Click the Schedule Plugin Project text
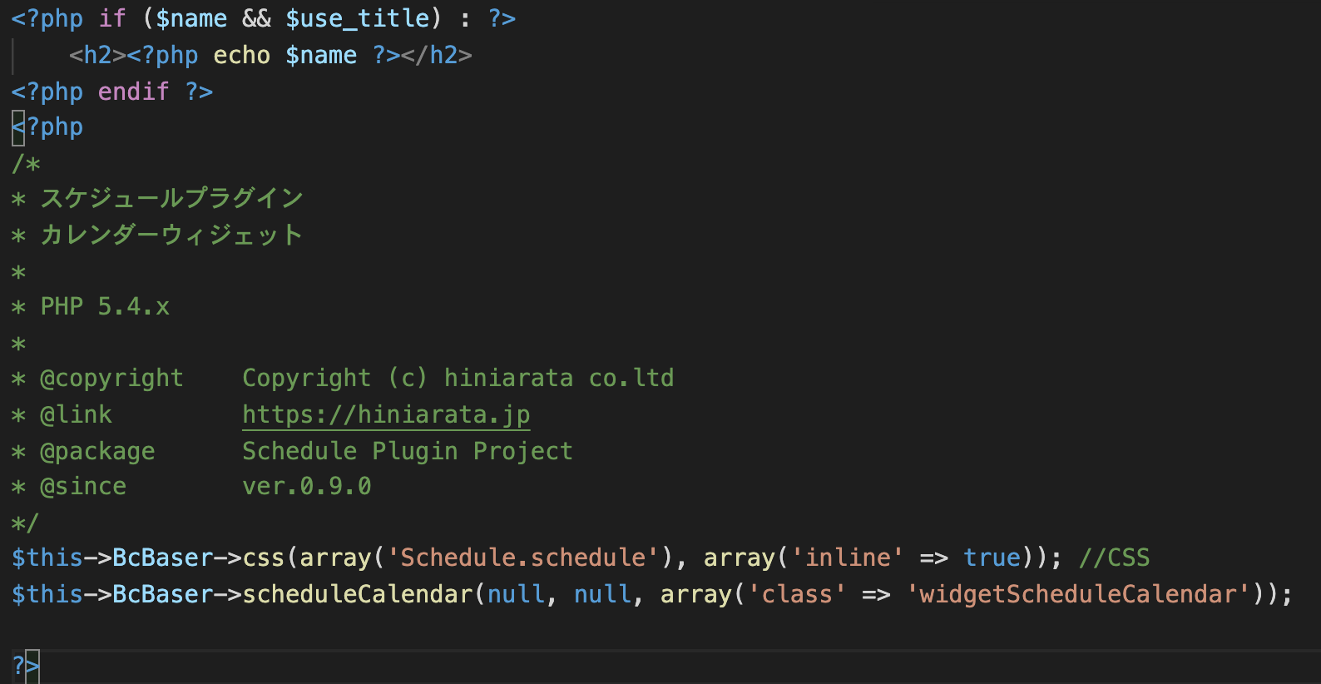Image resolution: width=1321 pixels, height=684 pixels. 408,451
